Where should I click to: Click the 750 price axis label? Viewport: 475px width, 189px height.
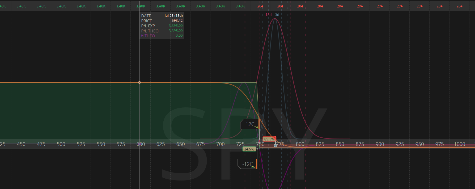coord(260,144)
